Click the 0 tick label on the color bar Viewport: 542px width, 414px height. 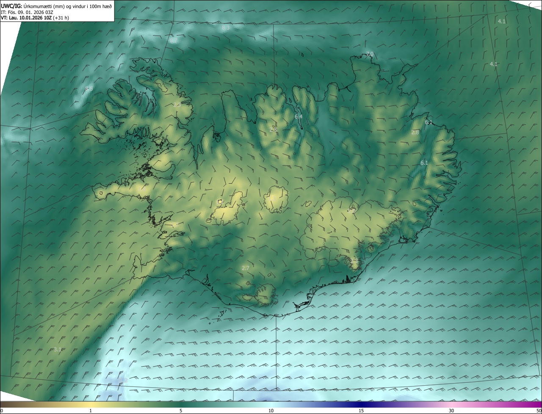[2, 411]
